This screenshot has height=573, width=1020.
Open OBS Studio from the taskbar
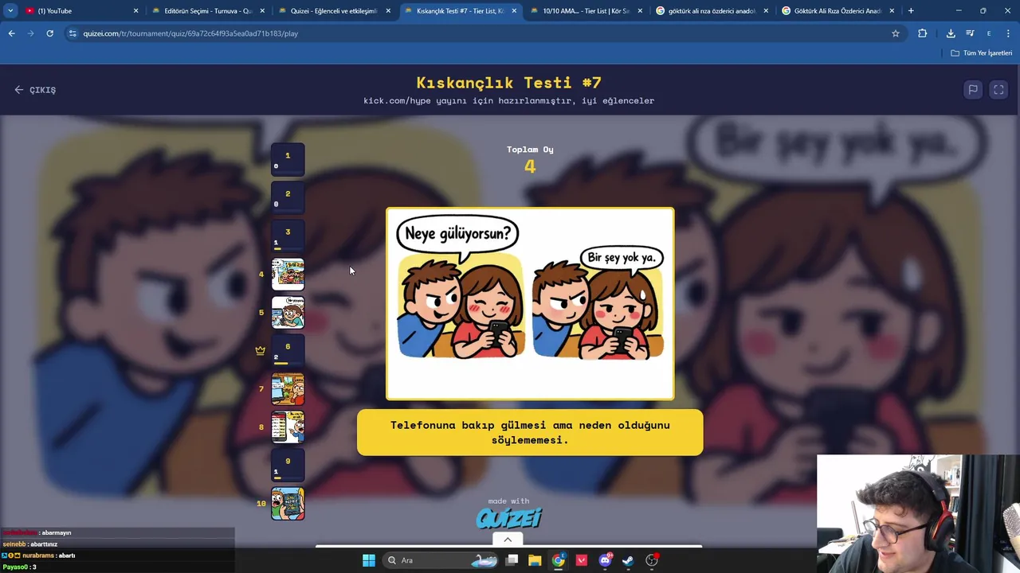click(652, 560)
